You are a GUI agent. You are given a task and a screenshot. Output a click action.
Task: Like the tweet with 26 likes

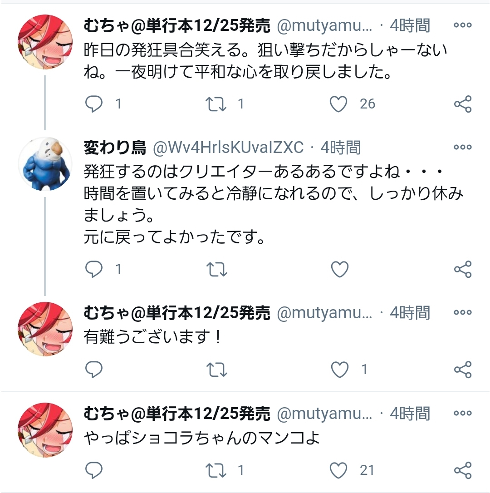coord(338,104)
